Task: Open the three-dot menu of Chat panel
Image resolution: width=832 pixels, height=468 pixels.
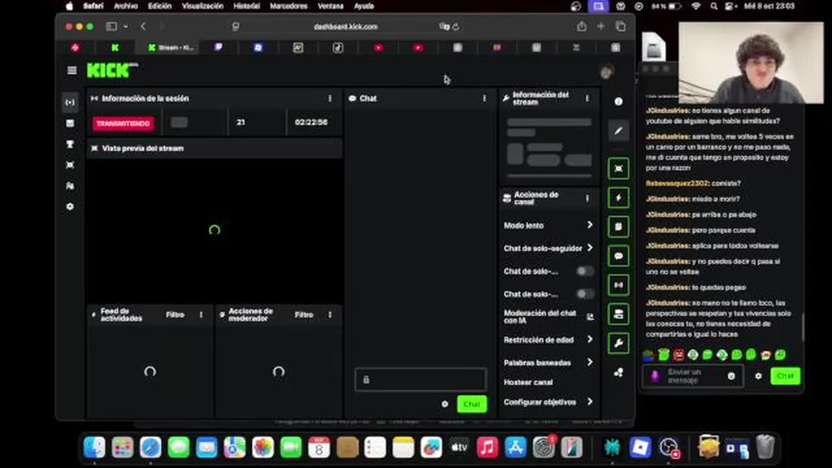Action: 484,98
